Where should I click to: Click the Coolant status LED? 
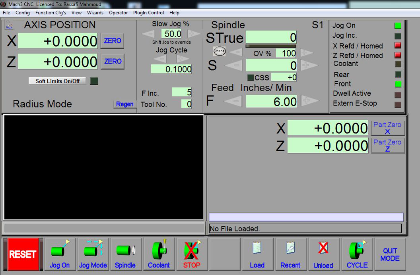398,64
